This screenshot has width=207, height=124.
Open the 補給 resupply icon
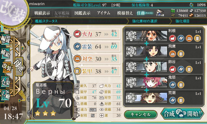coord(5,53)
